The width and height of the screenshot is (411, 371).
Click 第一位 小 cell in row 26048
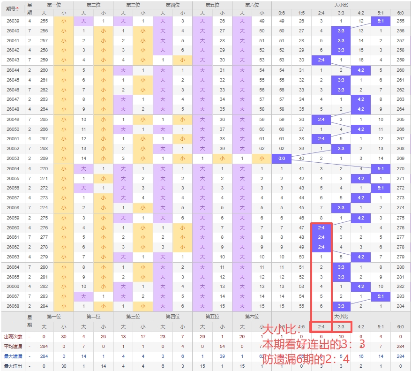pos(64,109)
